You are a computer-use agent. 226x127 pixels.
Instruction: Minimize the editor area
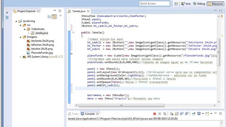click(215, 10)
